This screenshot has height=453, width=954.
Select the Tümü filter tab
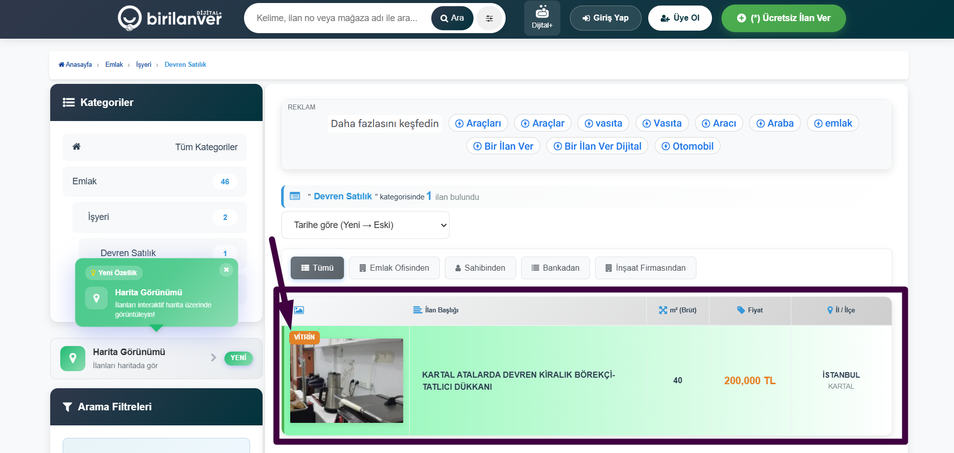317,268
